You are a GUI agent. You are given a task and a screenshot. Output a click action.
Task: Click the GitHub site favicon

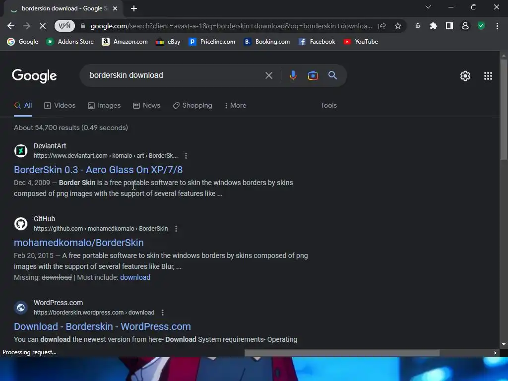(21, 224)
